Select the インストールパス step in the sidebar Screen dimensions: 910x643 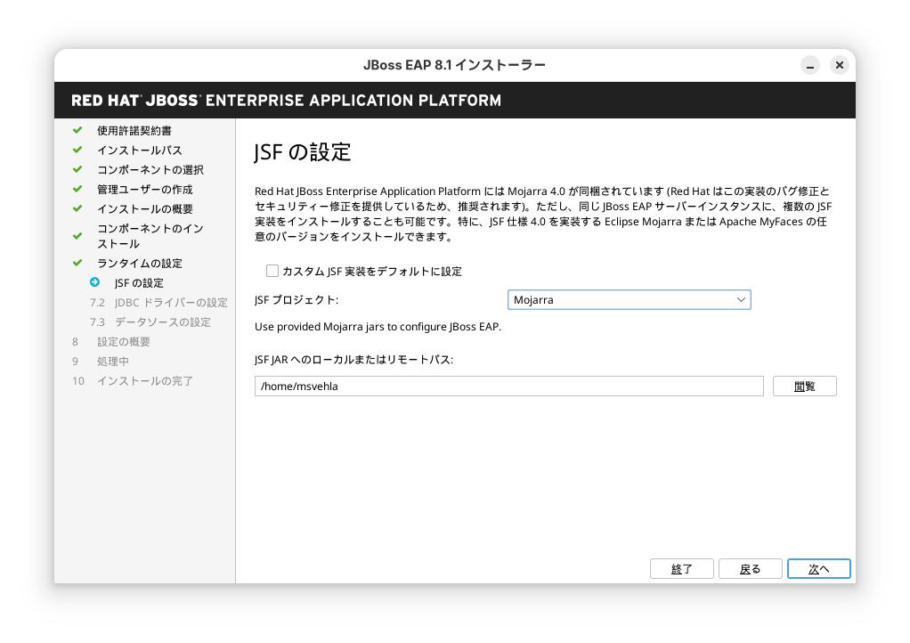click(139, 151)
